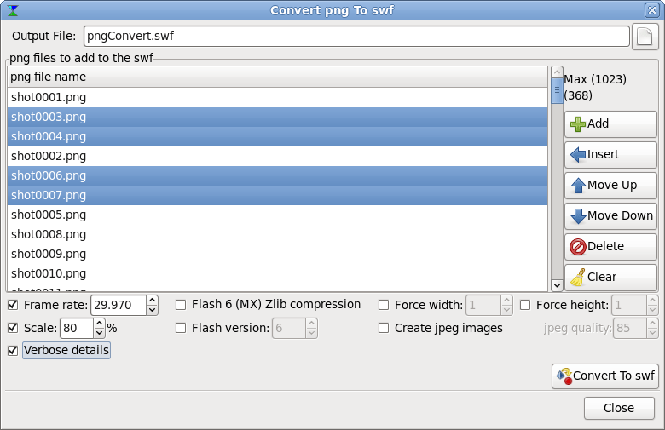Screen dimensions: 665x430
Task: Open output file browse icon
Action: [x=645, y=37]
